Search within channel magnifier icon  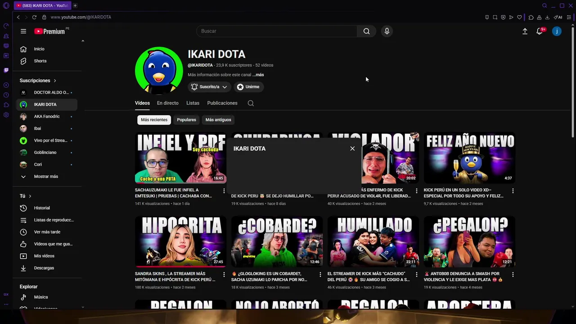pos(251,103)
